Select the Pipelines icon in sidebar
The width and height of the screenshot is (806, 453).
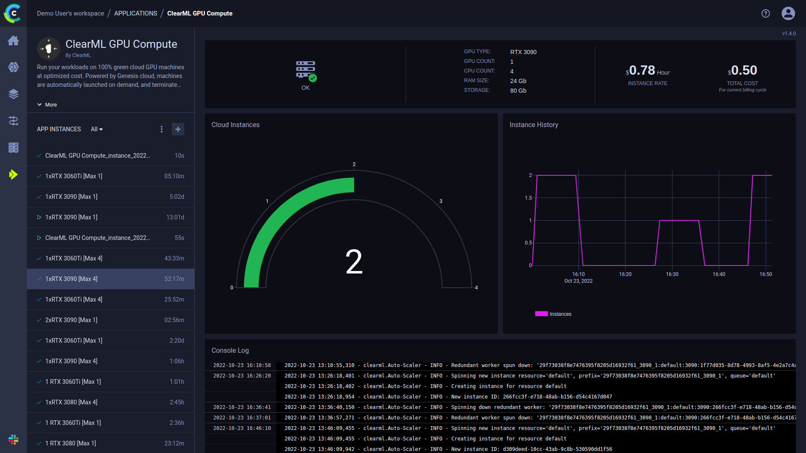[13, 121]
